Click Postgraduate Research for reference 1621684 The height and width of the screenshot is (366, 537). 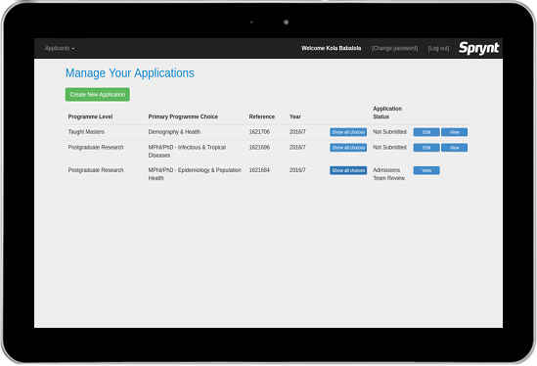[x=96, y=170]
